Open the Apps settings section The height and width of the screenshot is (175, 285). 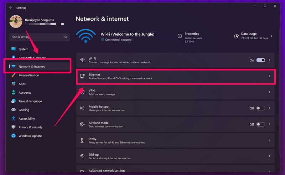[22, 84]
